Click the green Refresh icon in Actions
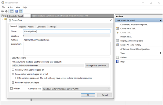163x105 pixels. 117,57
